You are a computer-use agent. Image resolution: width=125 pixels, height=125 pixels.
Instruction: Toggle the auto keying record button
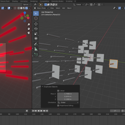click(x=27, y=111)
